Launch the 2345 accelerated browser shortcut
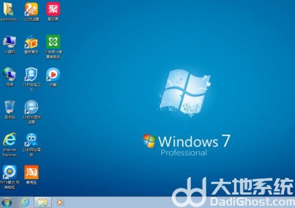The image size is (295, 208). [x=31, y=107]
